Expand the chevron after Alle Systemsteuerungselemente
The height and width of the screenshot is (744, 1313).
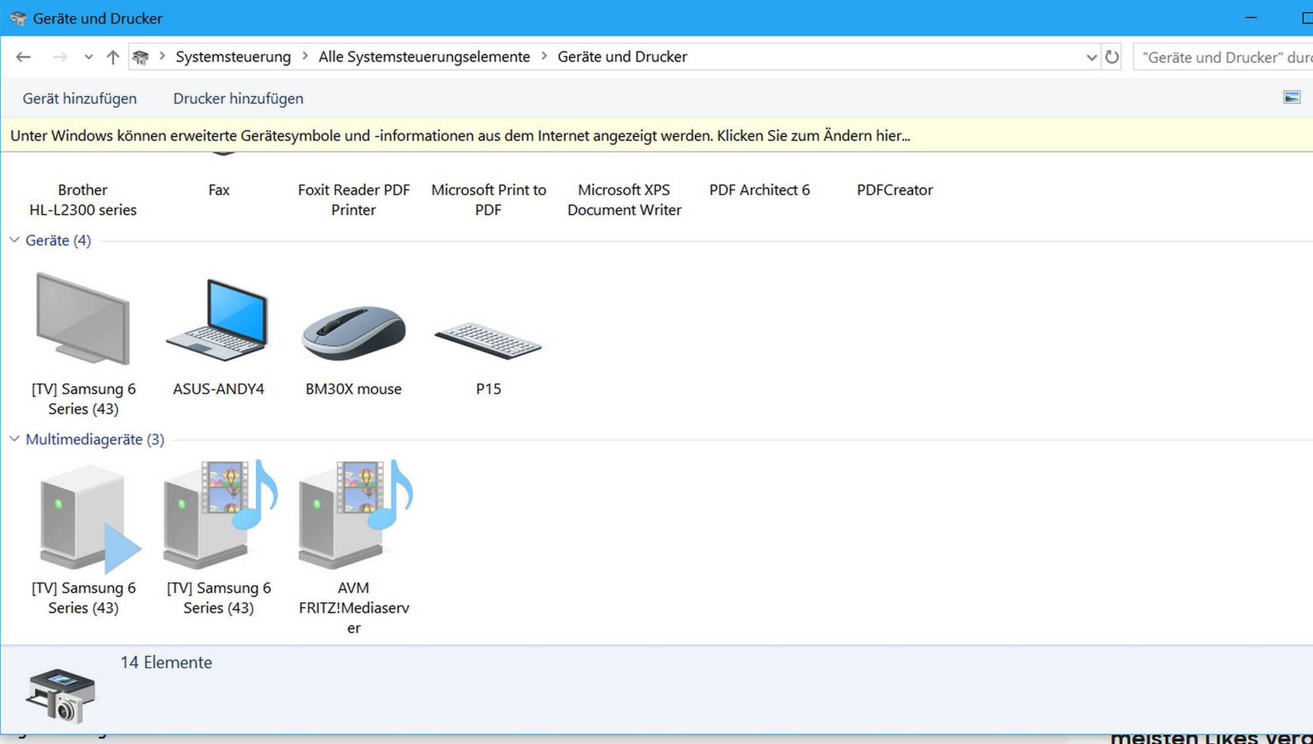coord(544,56)
